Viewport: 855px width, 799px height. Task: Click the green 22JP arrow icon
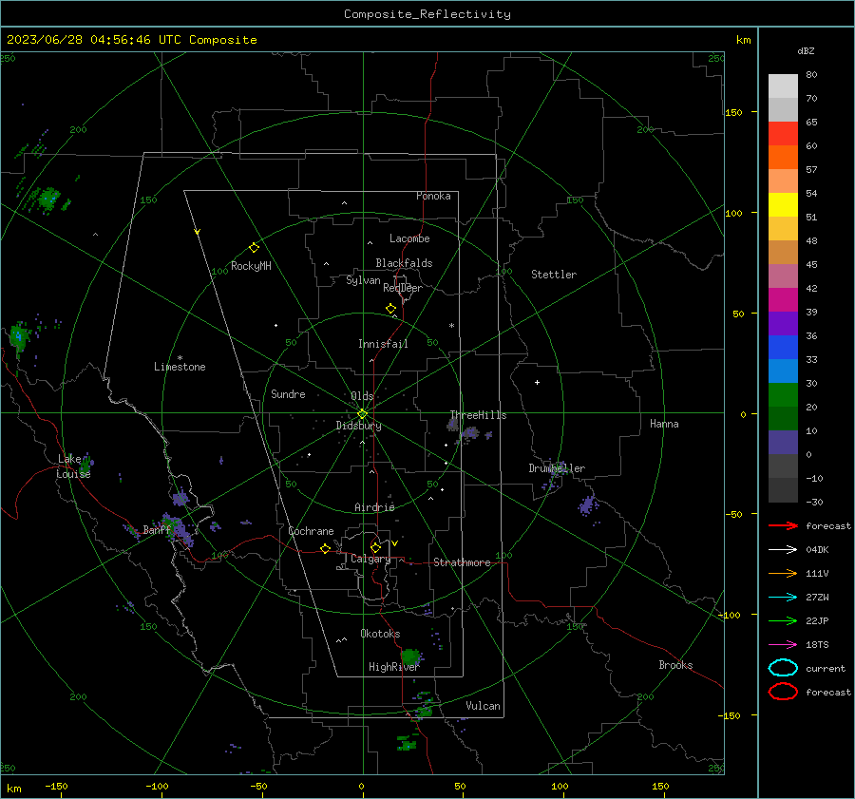pos(783,620)
